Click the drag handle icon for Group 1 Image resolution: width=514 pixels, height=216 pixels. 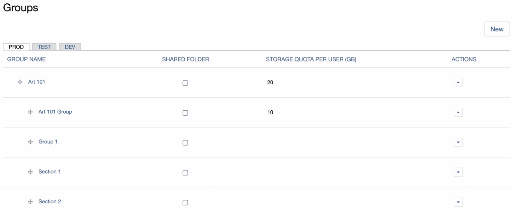pyautogui.click(x=30, y=142)
